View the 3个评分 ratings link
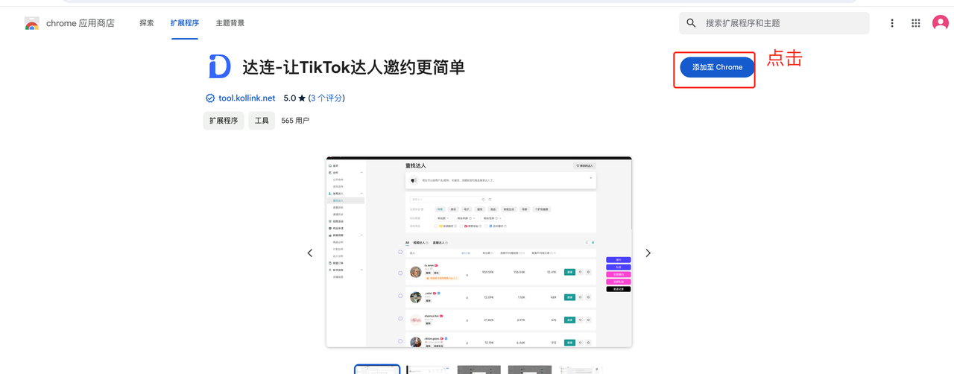The image size is (954, 374). pyautogui.click(x=326, y=98)
